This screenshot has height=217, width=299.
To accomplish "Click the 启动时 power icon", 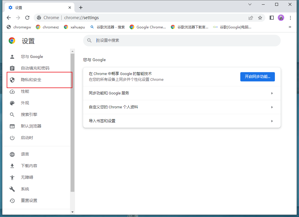I will point(12,138).
